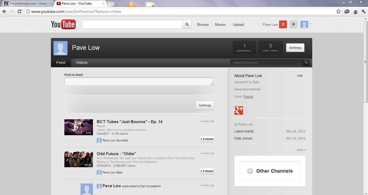Screen dimensions: 368x195
Task: Select the Pave Low - YouTube tab
Action: pyautogui.click(x=80, y=4)
